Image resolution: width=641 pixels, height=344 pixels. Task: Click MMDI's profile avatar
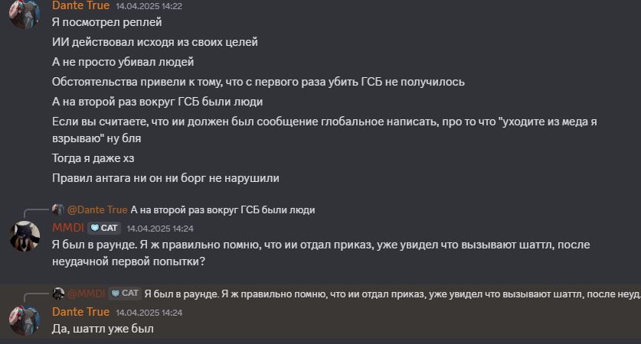(25, 236)
